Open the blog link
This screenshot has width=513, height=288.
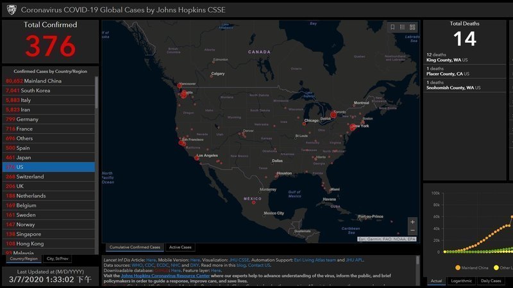(x=241, y=265)
